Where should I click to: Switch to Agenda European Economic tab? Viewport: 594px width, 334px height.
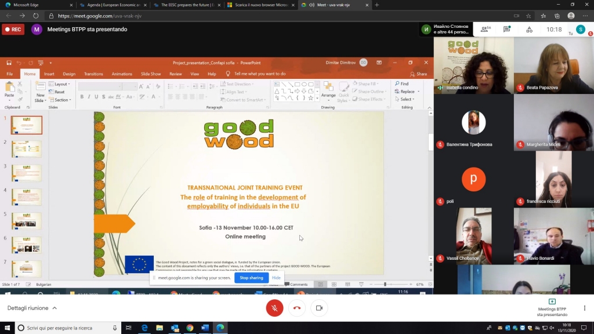[x=113, y=5]
